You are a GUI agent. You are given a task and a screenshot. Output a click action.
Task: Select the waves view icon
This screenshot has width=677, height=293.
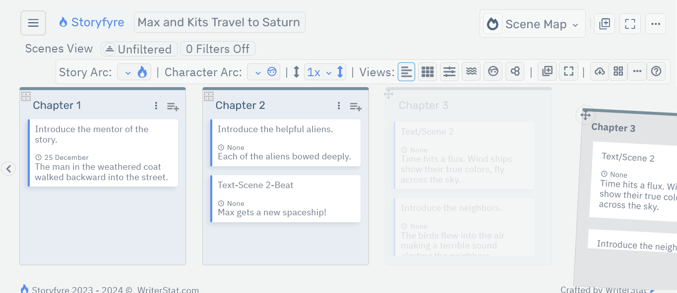click(471, 71)
